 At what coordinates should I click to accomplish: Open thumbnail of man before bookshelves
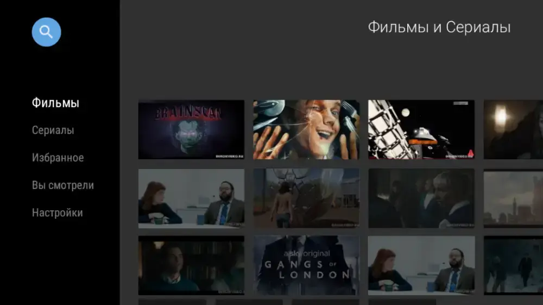pyautogui.click(x=191, y=265)
